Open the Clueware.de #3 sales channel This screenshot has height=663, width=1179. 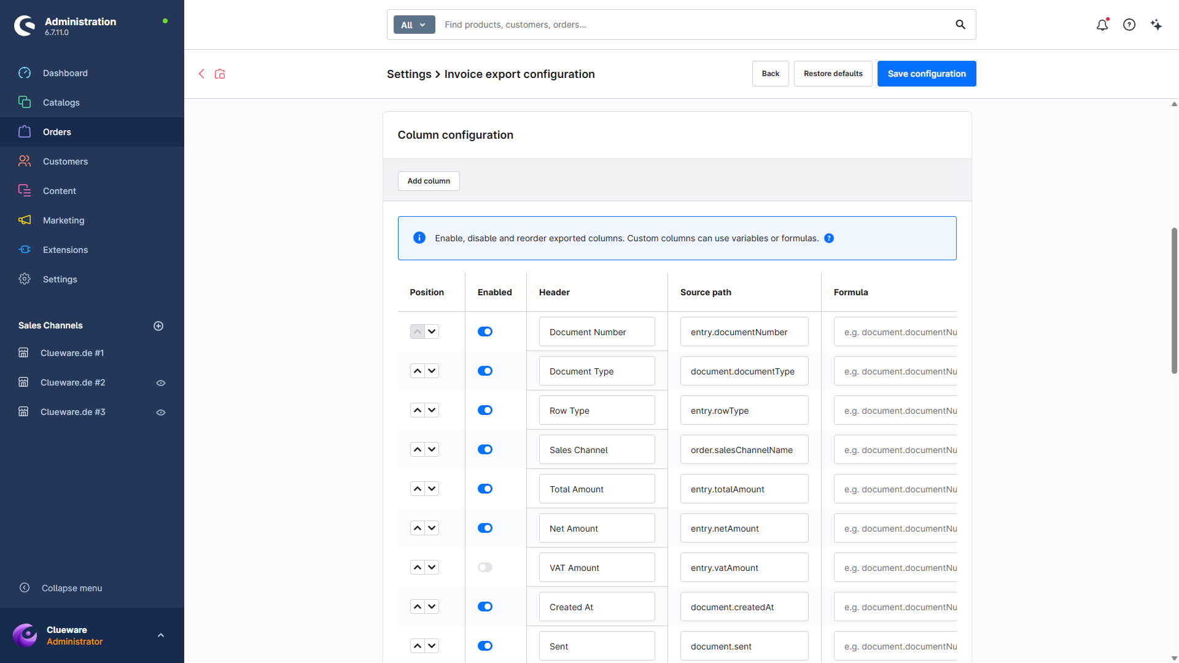[x=72, y=412]
